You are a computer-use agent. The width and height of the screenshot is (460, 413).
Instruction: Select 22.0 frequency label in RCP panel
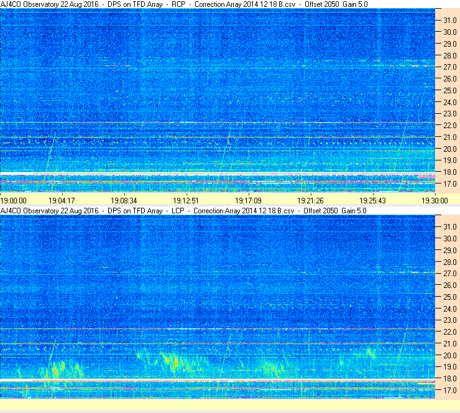pyautogui.click(x=449, y=126)
